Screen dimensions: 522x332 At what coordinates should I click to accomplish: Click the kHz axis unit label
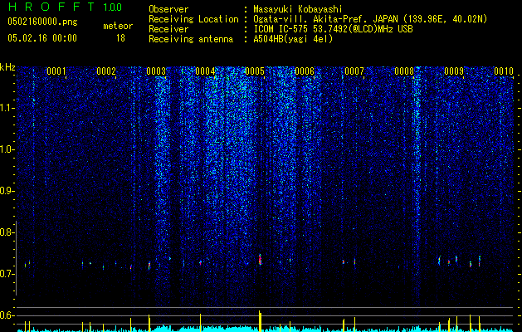point(7,67)
